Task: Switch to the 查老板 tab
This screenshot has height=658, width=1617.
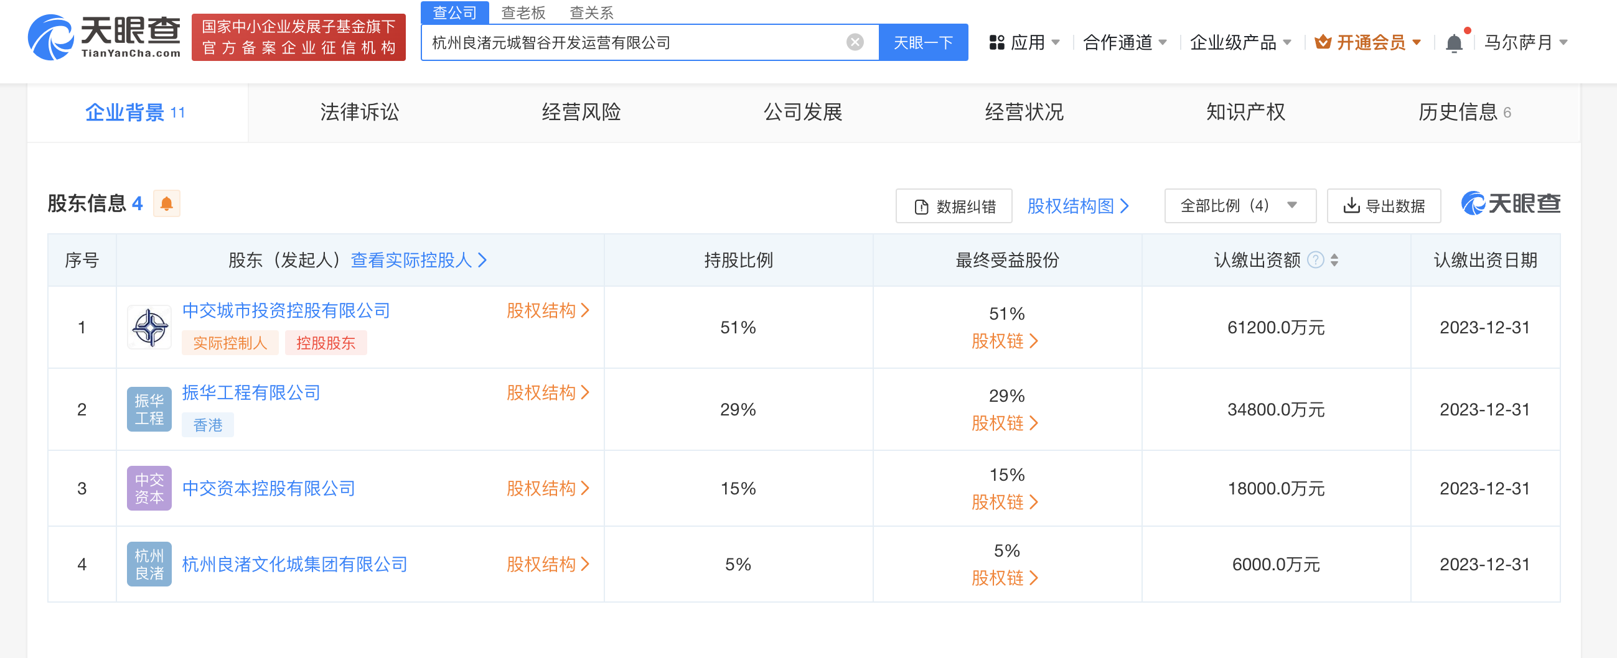Action: tap(522, 12)
